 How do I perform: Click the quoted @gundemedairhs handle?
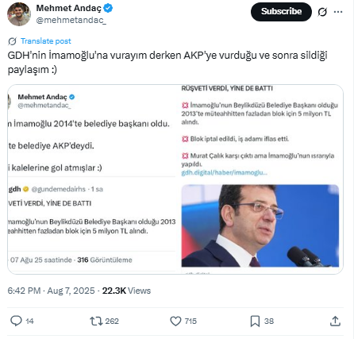pyautogui.click(x=59, y=189)
